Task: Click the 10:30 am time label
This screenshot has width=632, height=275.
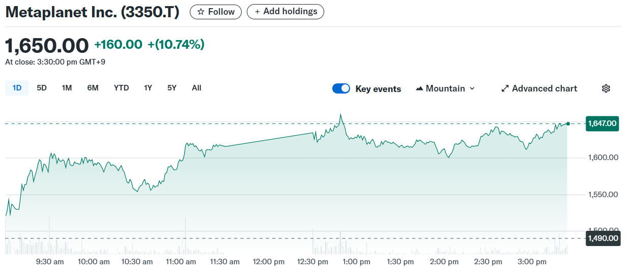Action: (x=137, y=262)
